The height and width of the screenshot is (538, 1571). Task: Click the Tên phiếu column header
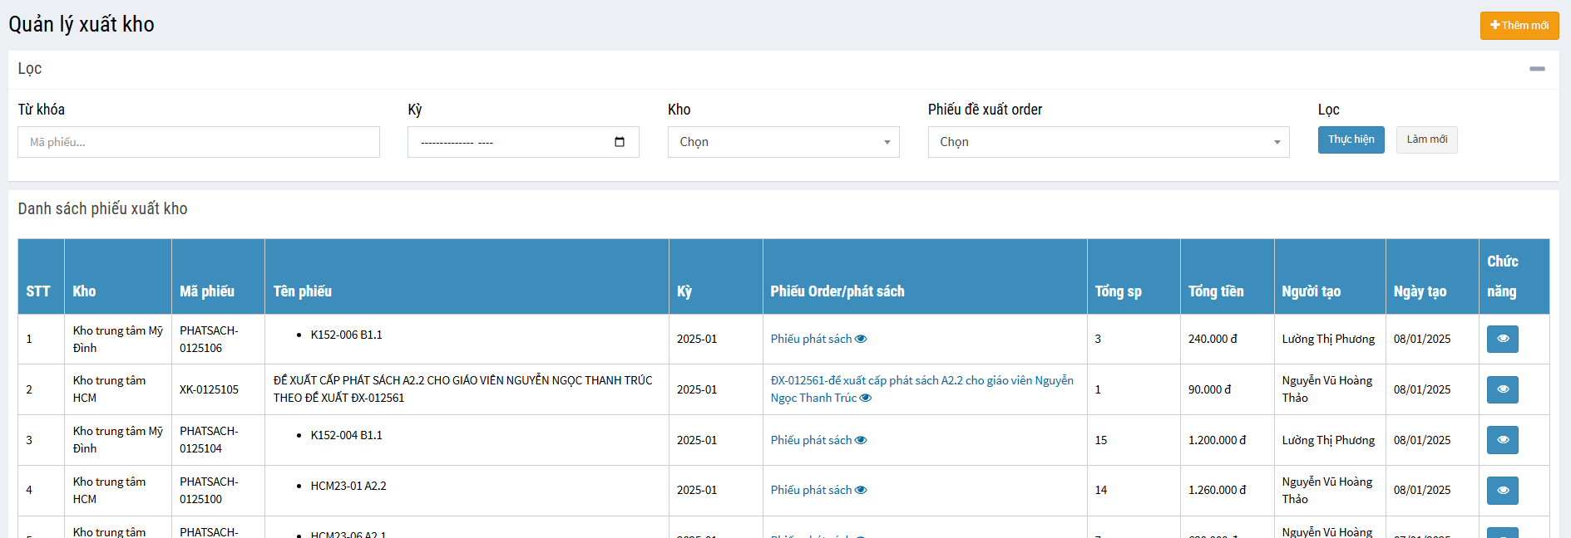coord(303,291)
